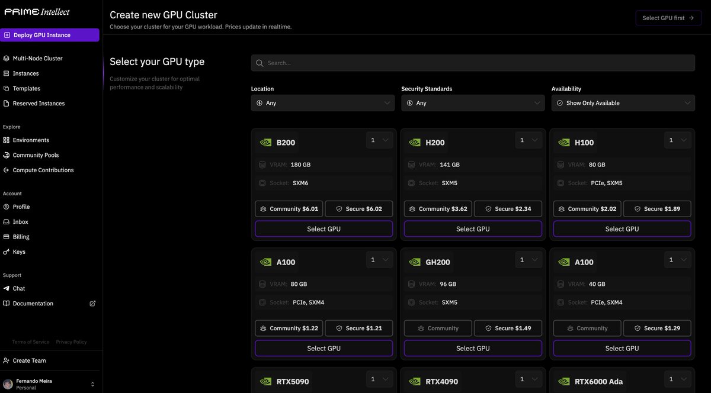Choose Community $6.01 pricing for B200
Image resolution: width=711 pixels, height=393 pixels.
(289, 209)
